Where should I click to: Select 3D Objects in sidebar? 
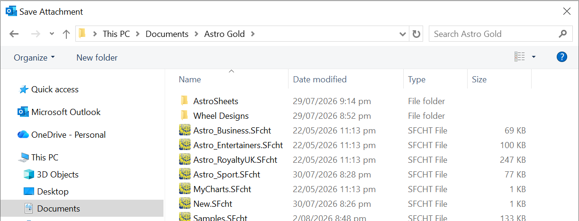point(58,175)
